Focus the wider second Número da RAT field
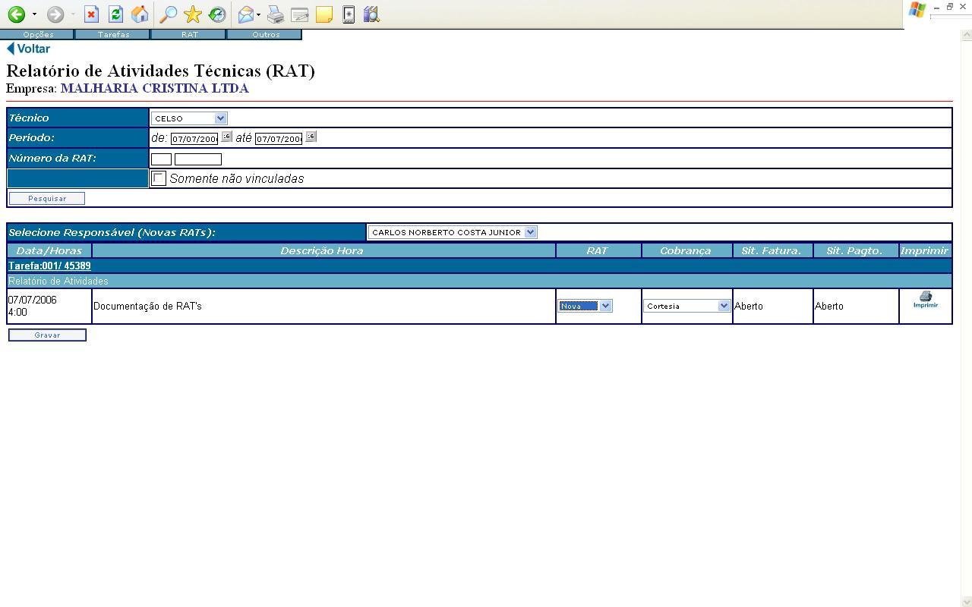Viewport: 972px width, 607px height. tap(198, 159)
